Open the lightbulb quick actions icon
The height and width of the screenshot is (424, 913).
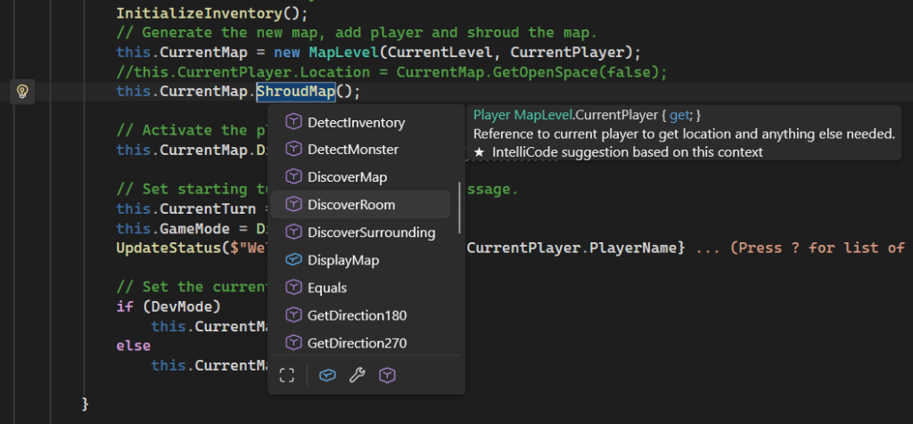click(x=22, y=92)
